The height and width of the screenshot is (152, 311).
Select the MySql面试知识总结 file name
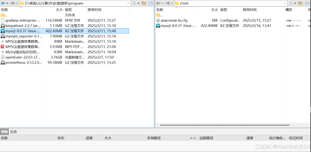(23, 52)
